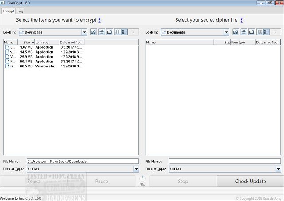Select the Encrypt tab

point(8,11)
